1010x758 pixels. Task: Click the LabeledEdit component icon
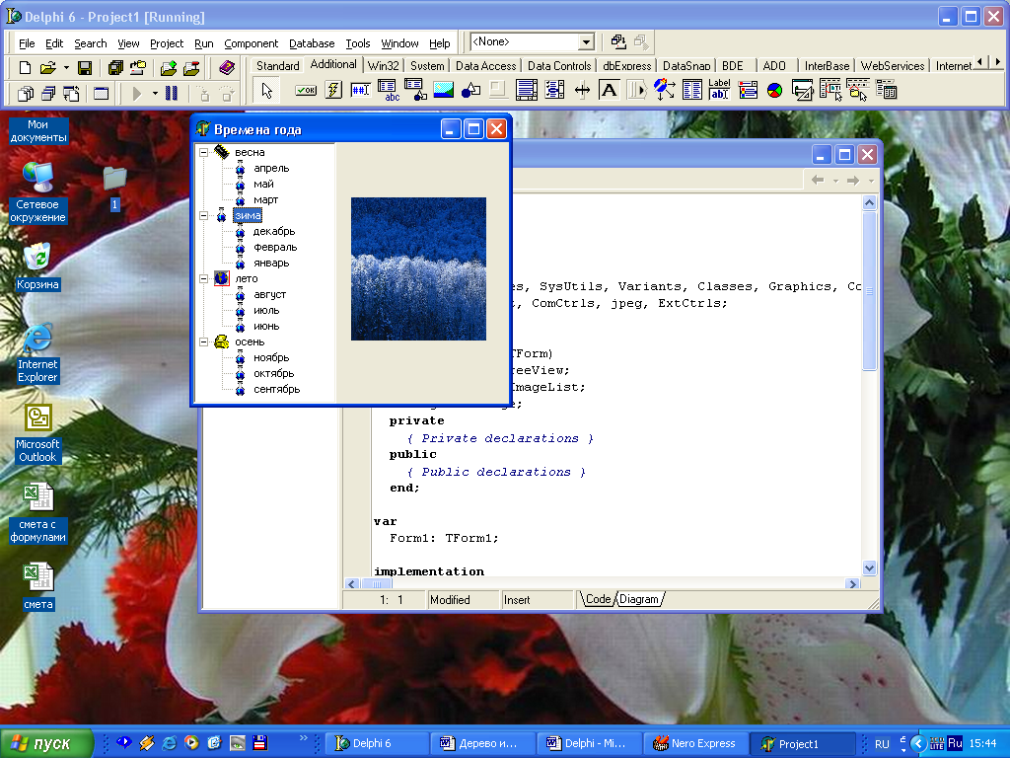click(x=720, y=91)
